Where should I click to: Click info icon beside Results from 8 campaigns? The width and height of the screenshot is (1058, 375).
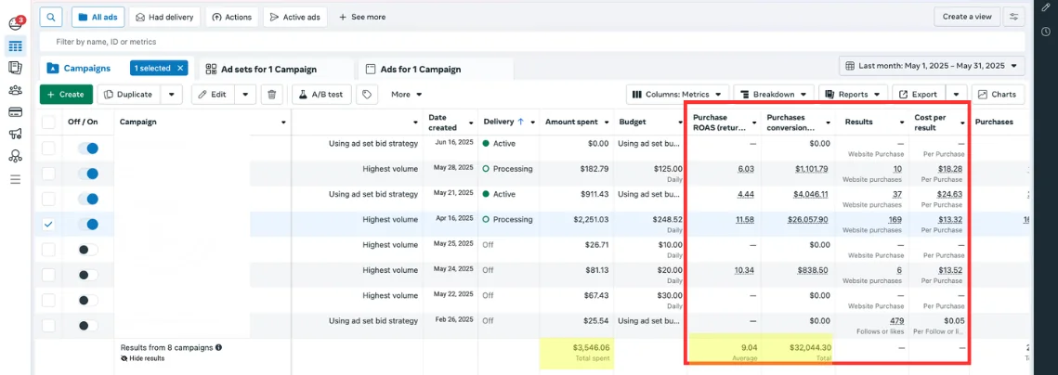coord(218,348)
